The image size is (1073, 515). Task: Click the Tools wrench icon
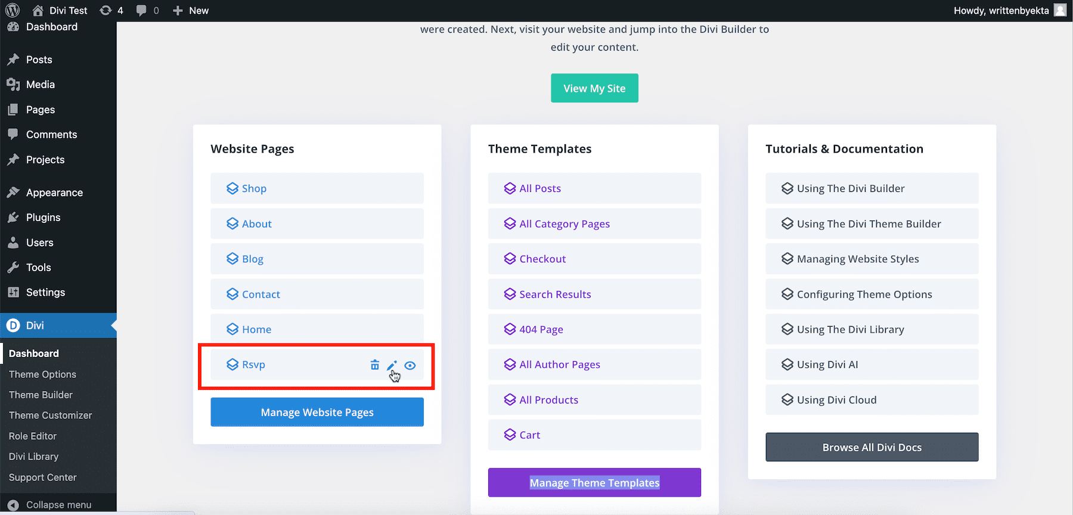click(x=13, y=268)
